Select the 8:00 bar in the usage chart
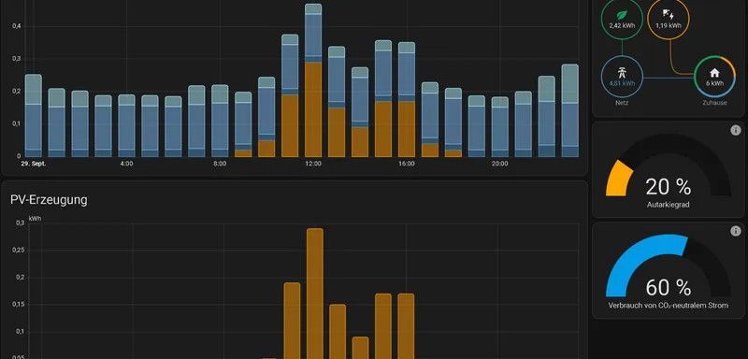Screen dimensions: 748x359 pyautogui.click(x=220, y=121)
